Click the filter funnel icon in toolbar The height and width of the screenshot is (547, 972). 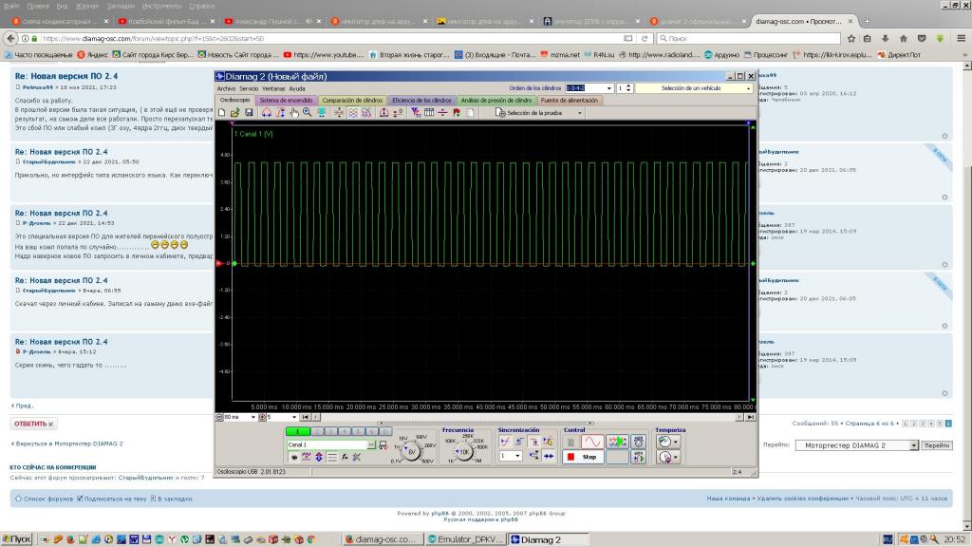(x=416, y=112)
